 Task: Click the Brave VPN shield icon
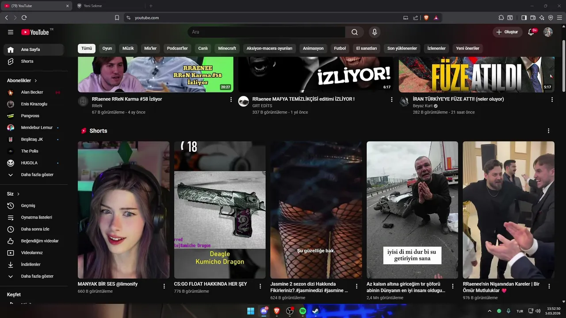(x=551, y=18)
